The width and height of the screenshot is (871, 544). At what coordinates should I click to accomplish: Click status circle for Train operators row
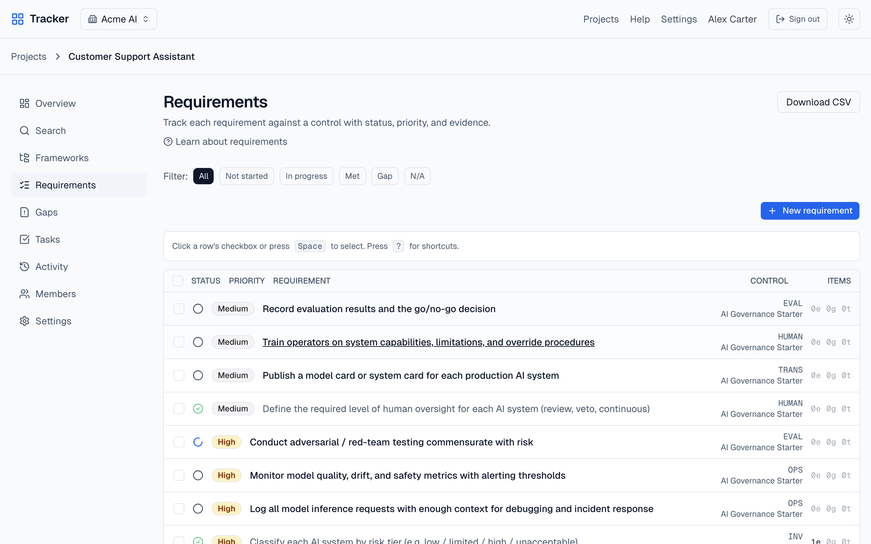[x=198, y=342]
